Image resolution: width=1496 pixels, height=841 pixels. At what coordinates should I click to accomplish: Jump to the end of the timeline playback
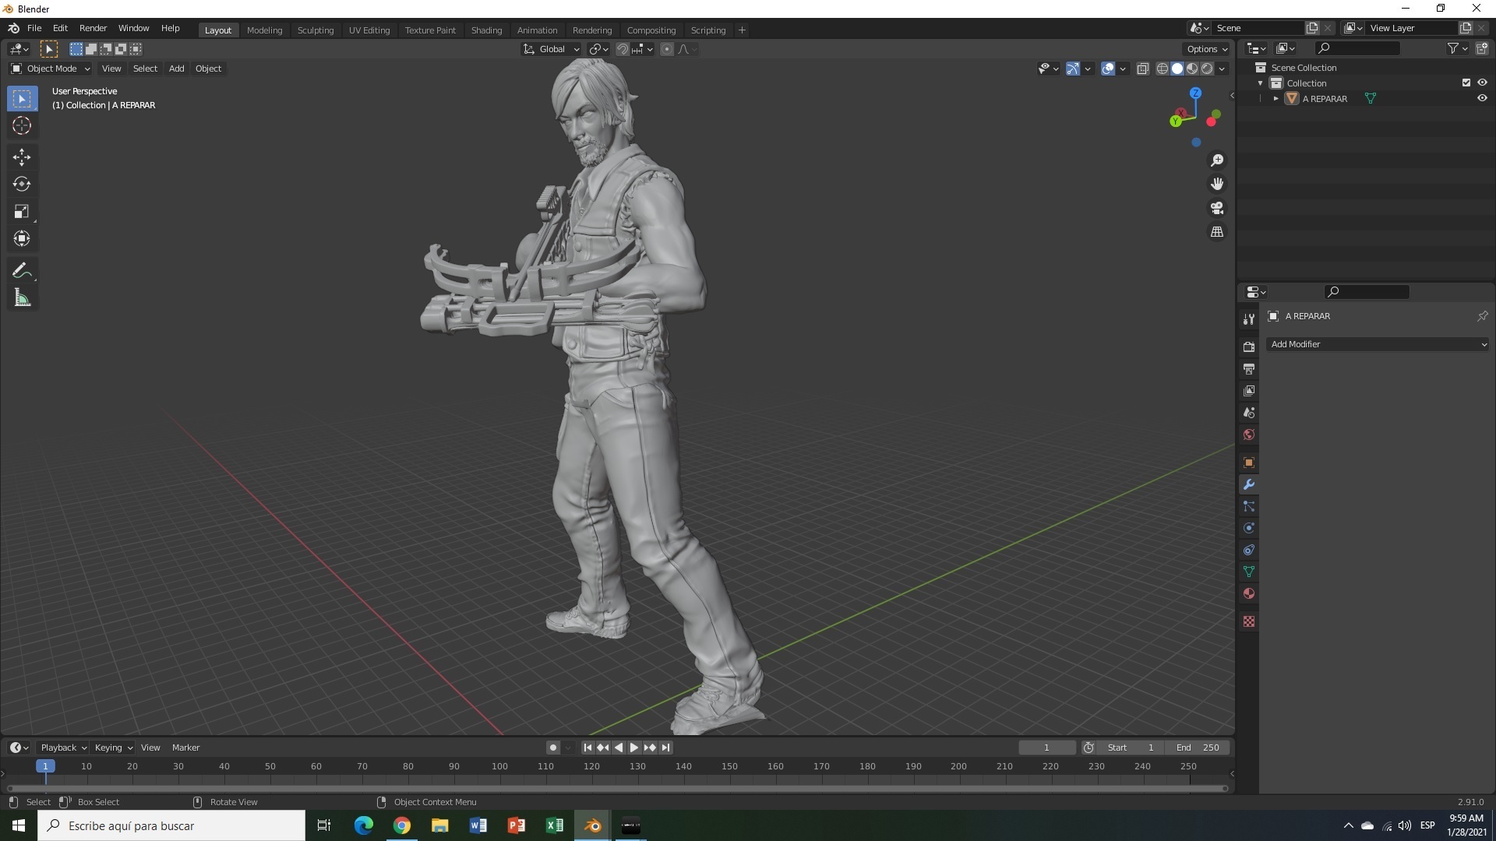(665, 747)
